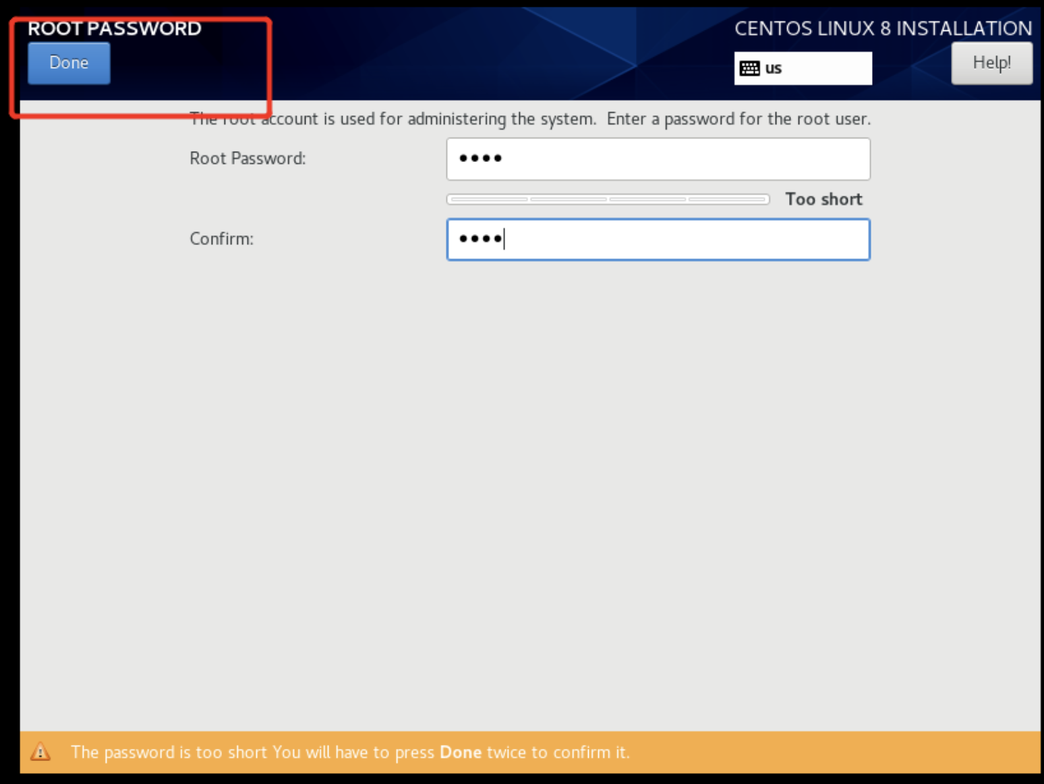Click the 'Too short' strength label
The width and height of the screenshot is (1044, 784).
coord(823,199)
